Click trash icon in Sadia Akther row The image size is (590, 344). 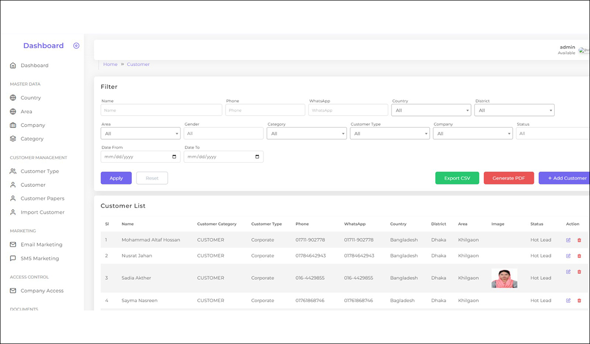pos(579,272)
